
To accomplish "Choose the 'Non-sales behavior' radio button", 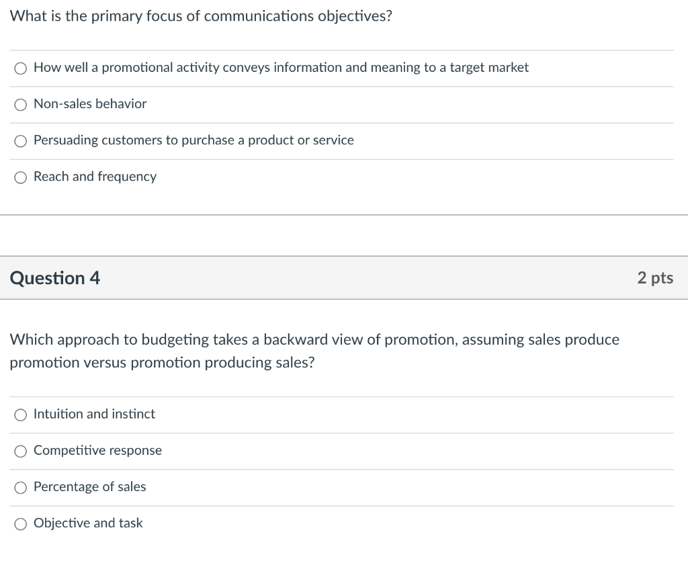I will (21, 104).
